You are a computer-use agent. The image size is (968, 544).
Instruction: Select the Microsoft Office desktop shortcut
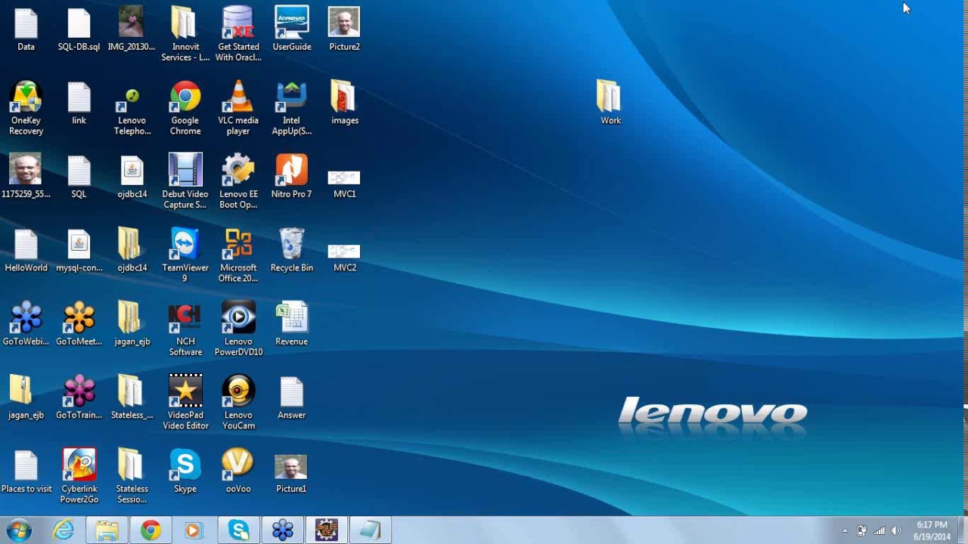pos(238,255)
